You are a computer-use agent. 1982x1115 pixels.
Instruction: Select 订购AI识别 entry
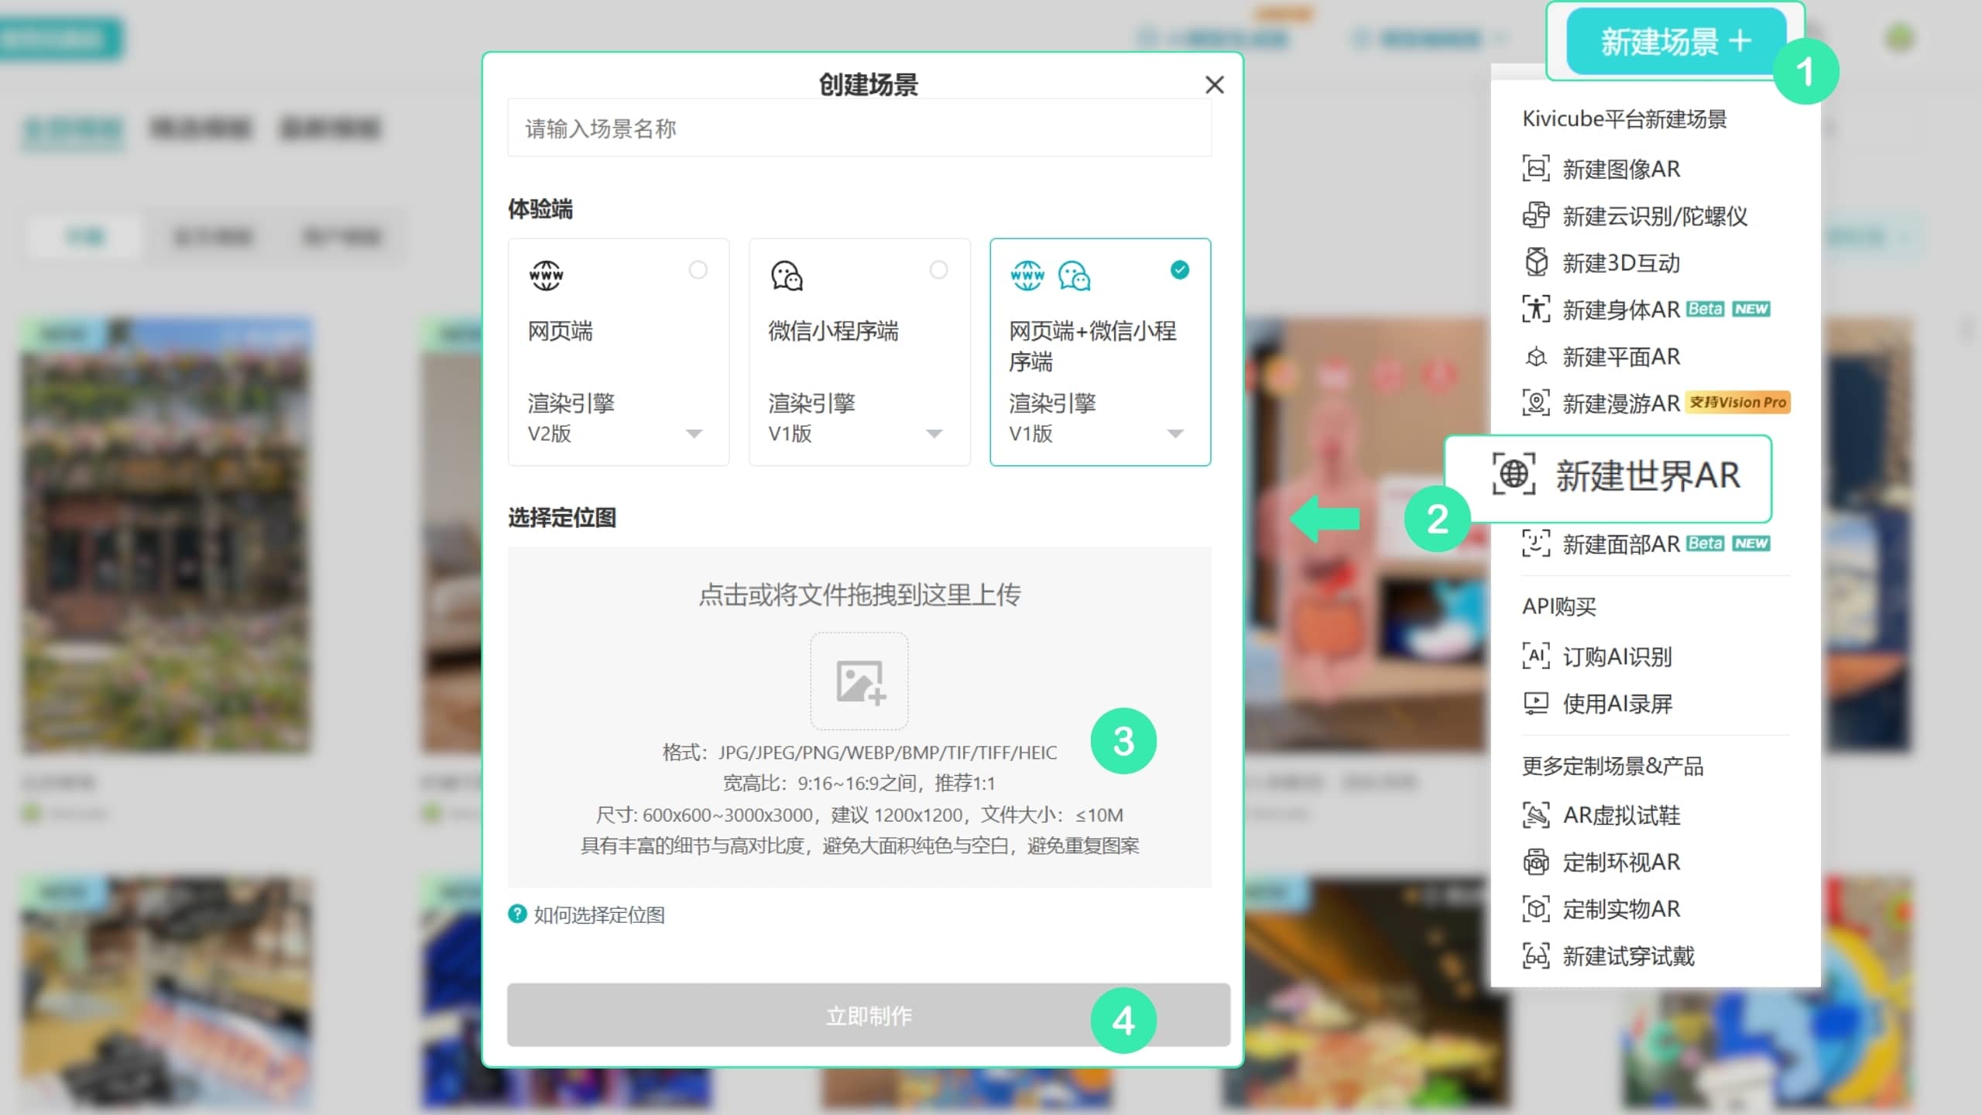point(1617,657)
